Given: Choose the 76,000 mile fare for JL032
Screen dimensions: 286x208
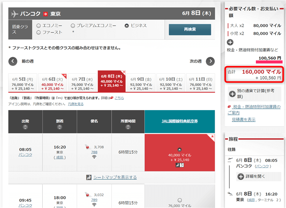Looking at the screenshot, I should tap(180, 200).
